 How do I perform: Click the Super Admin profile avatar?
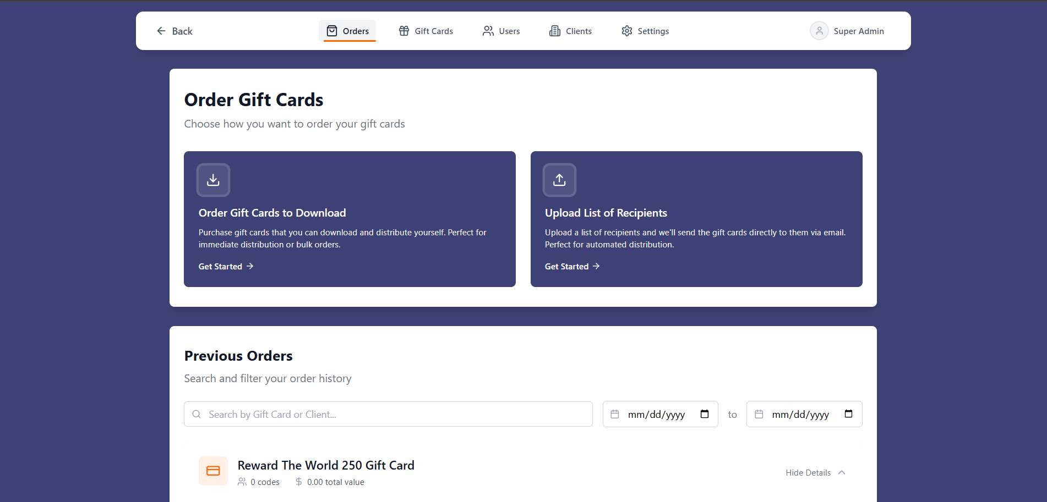[x=819, y=31]
